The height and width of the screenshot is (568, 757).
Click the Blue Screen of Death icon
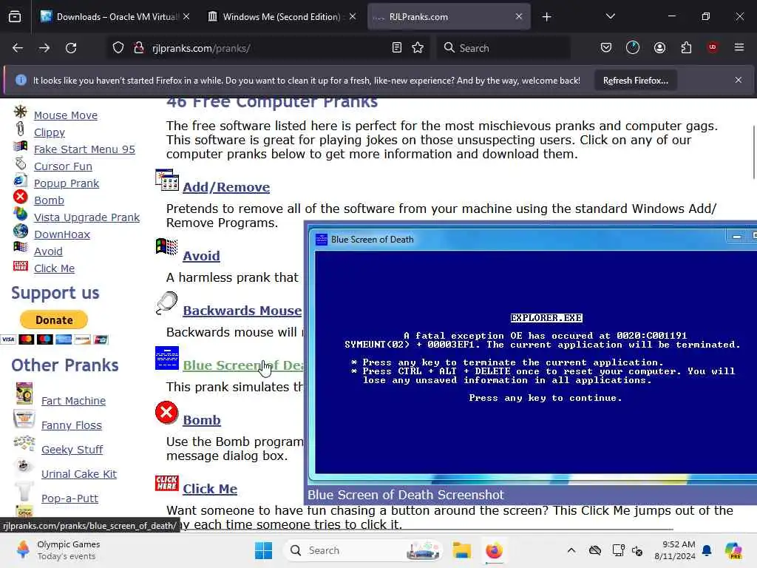pos(167,358)
